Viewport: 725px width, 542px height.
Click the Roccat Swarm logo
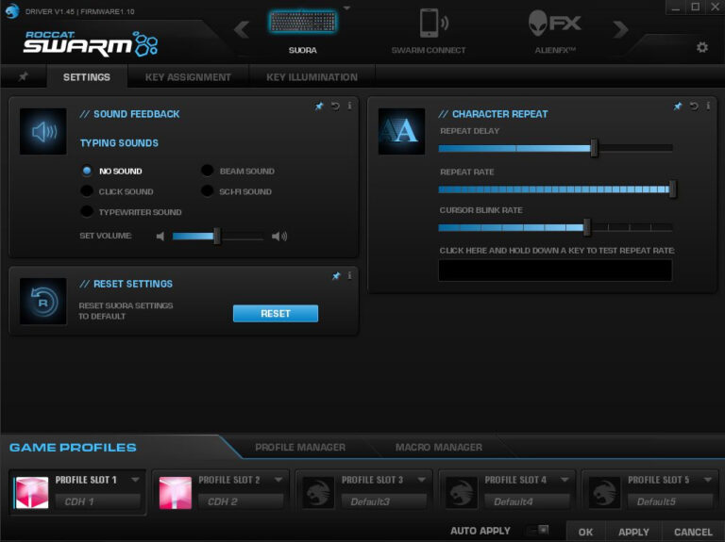coord(91,43)
